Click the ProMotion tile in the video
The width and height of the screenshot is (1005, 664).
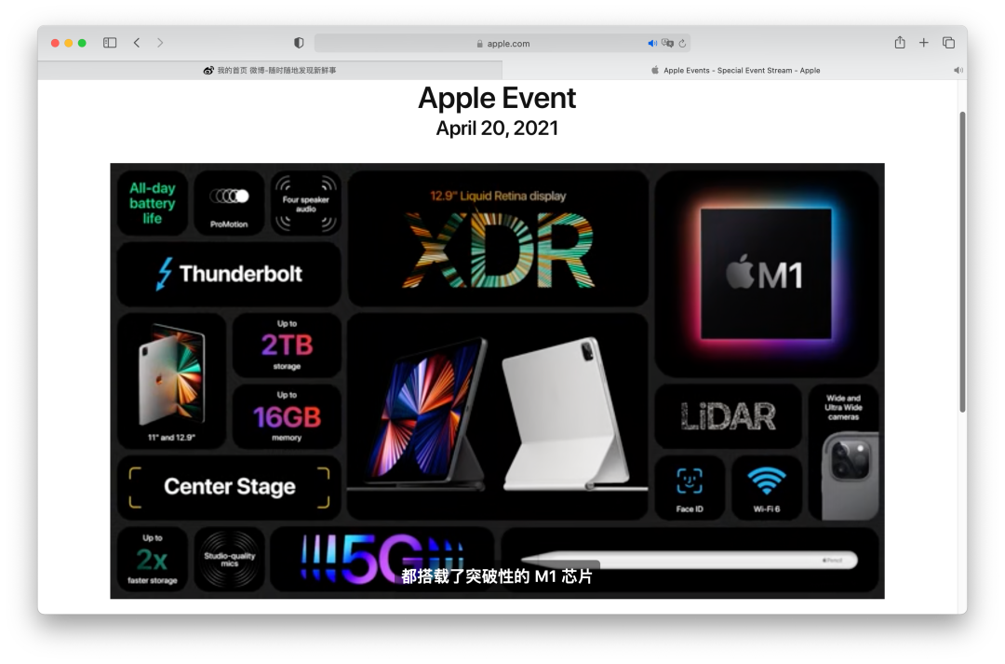(229, 203)
